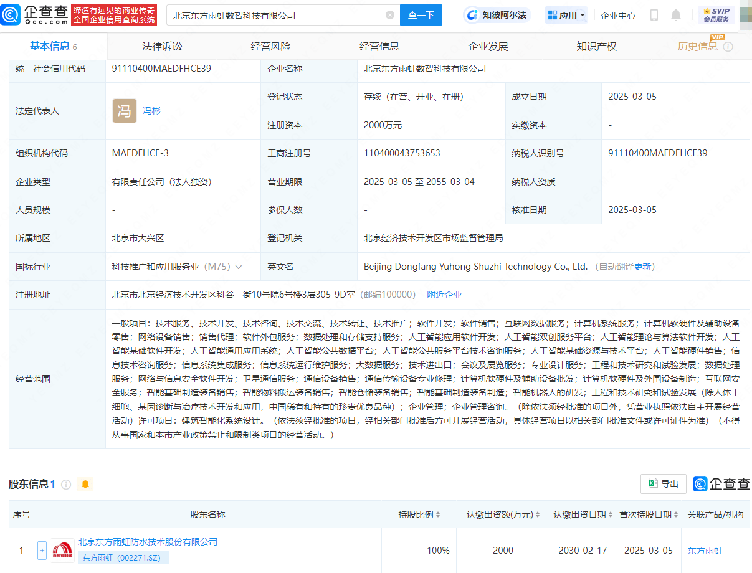Open legal representative 冯彬 link
The height and width of the screenshot is (573, 752).
[151, 111]
